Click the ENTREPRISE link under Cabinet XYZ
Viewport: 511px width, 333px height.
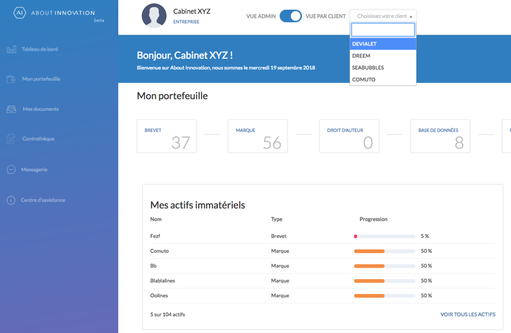coord(186,22)
